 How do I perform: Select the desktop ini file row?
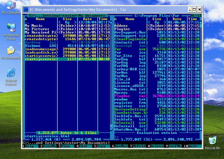67,42
